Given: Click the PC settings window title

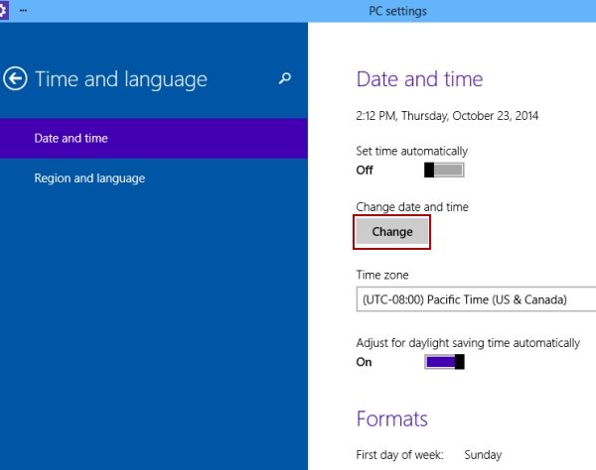Looking at the screenshot, I should click(397, 11).
